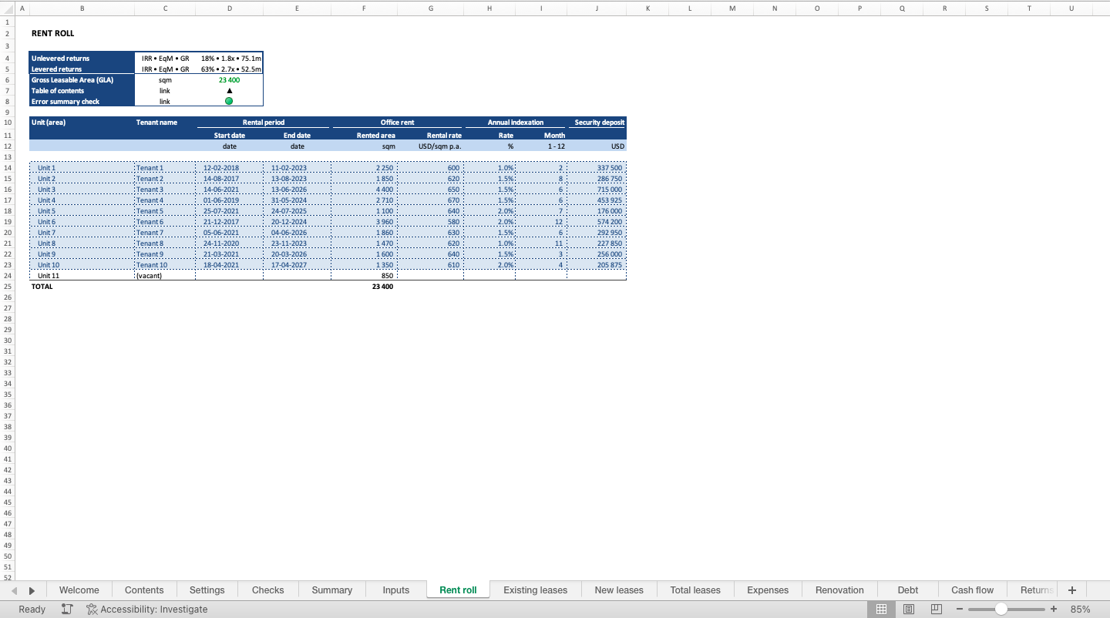Select the Tenant 4 name cell

coord(165,200)
